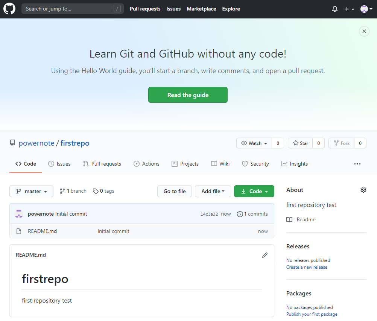Edit README with the pencil icon
This screenshot has width=377, height=321.
(x=265, y=255)
